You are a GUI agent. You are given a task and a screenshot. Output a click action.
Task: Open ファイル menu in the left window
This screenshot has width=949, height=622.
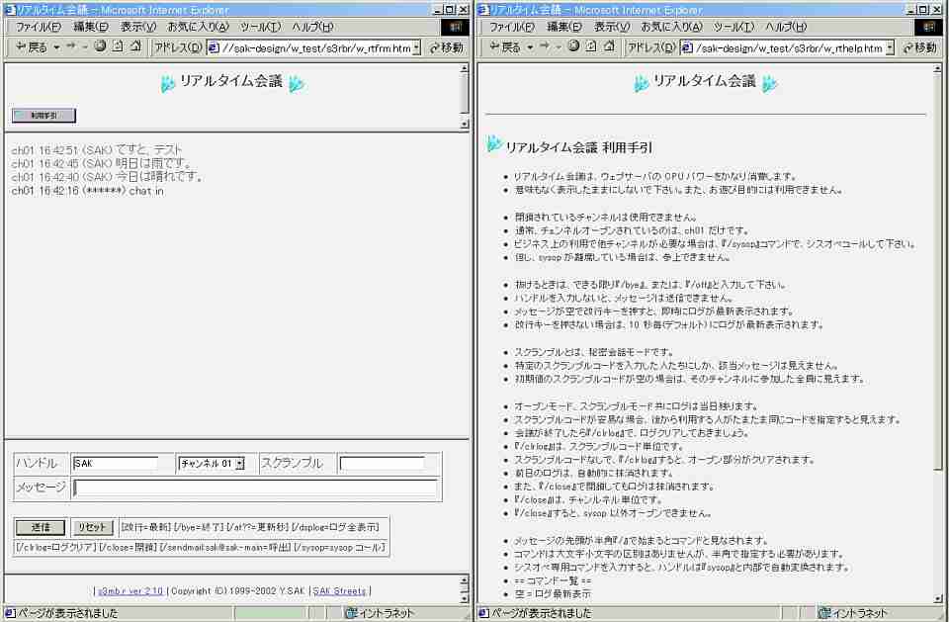39,27
